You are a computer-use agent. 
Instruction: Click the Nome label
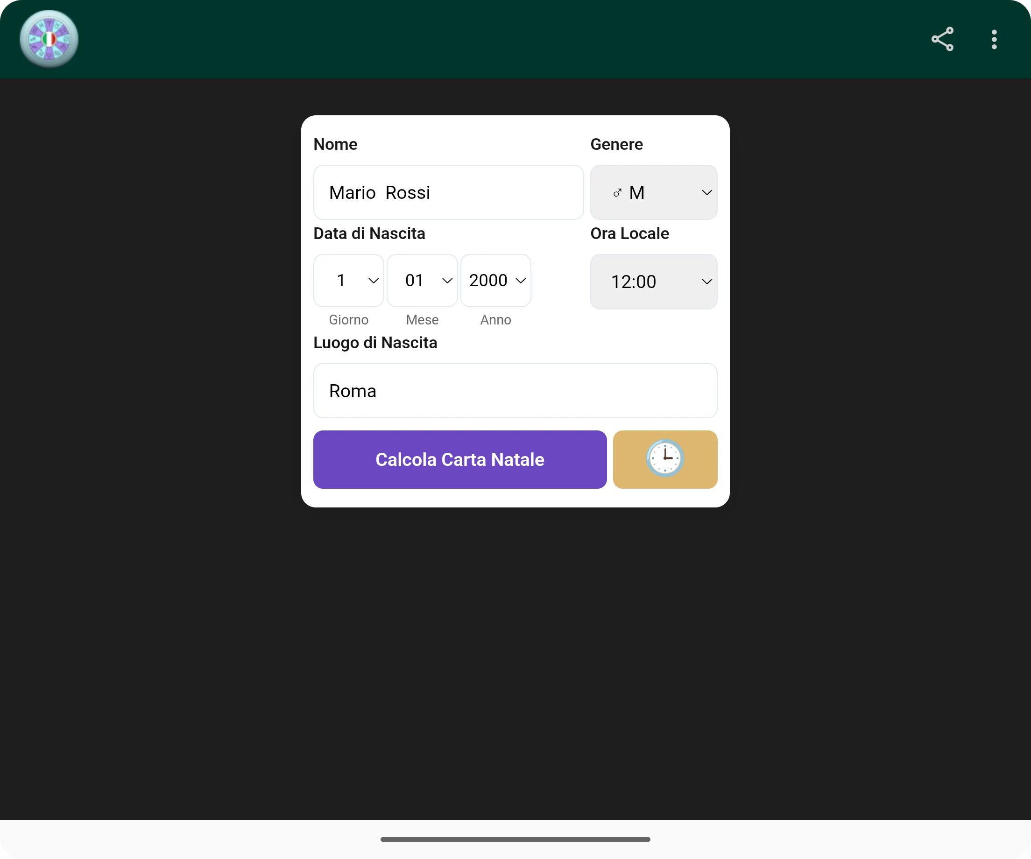pos(335,144)
